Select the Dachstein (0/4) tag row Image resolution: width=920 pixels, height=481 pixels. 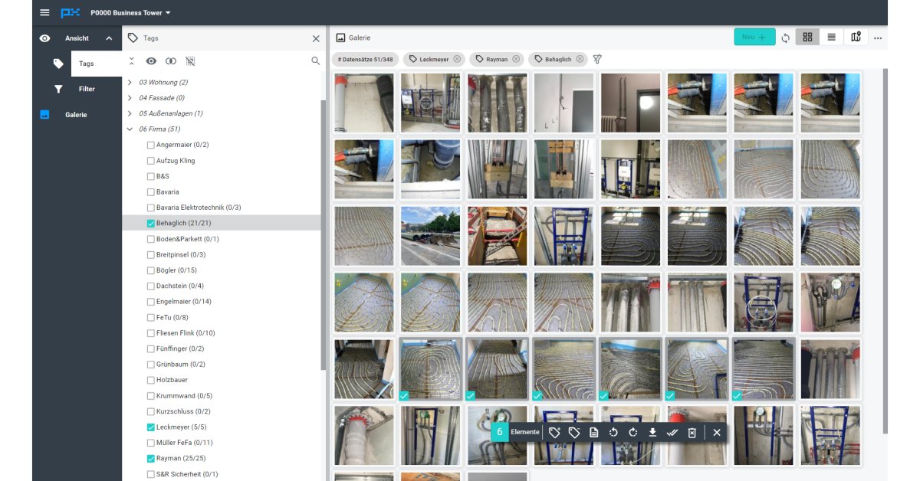click(x=222, y=286)
